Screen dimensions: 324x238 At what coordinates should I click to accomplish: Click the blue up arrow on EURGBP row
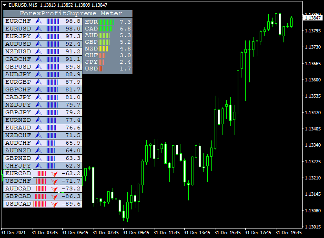click(39, 82)
